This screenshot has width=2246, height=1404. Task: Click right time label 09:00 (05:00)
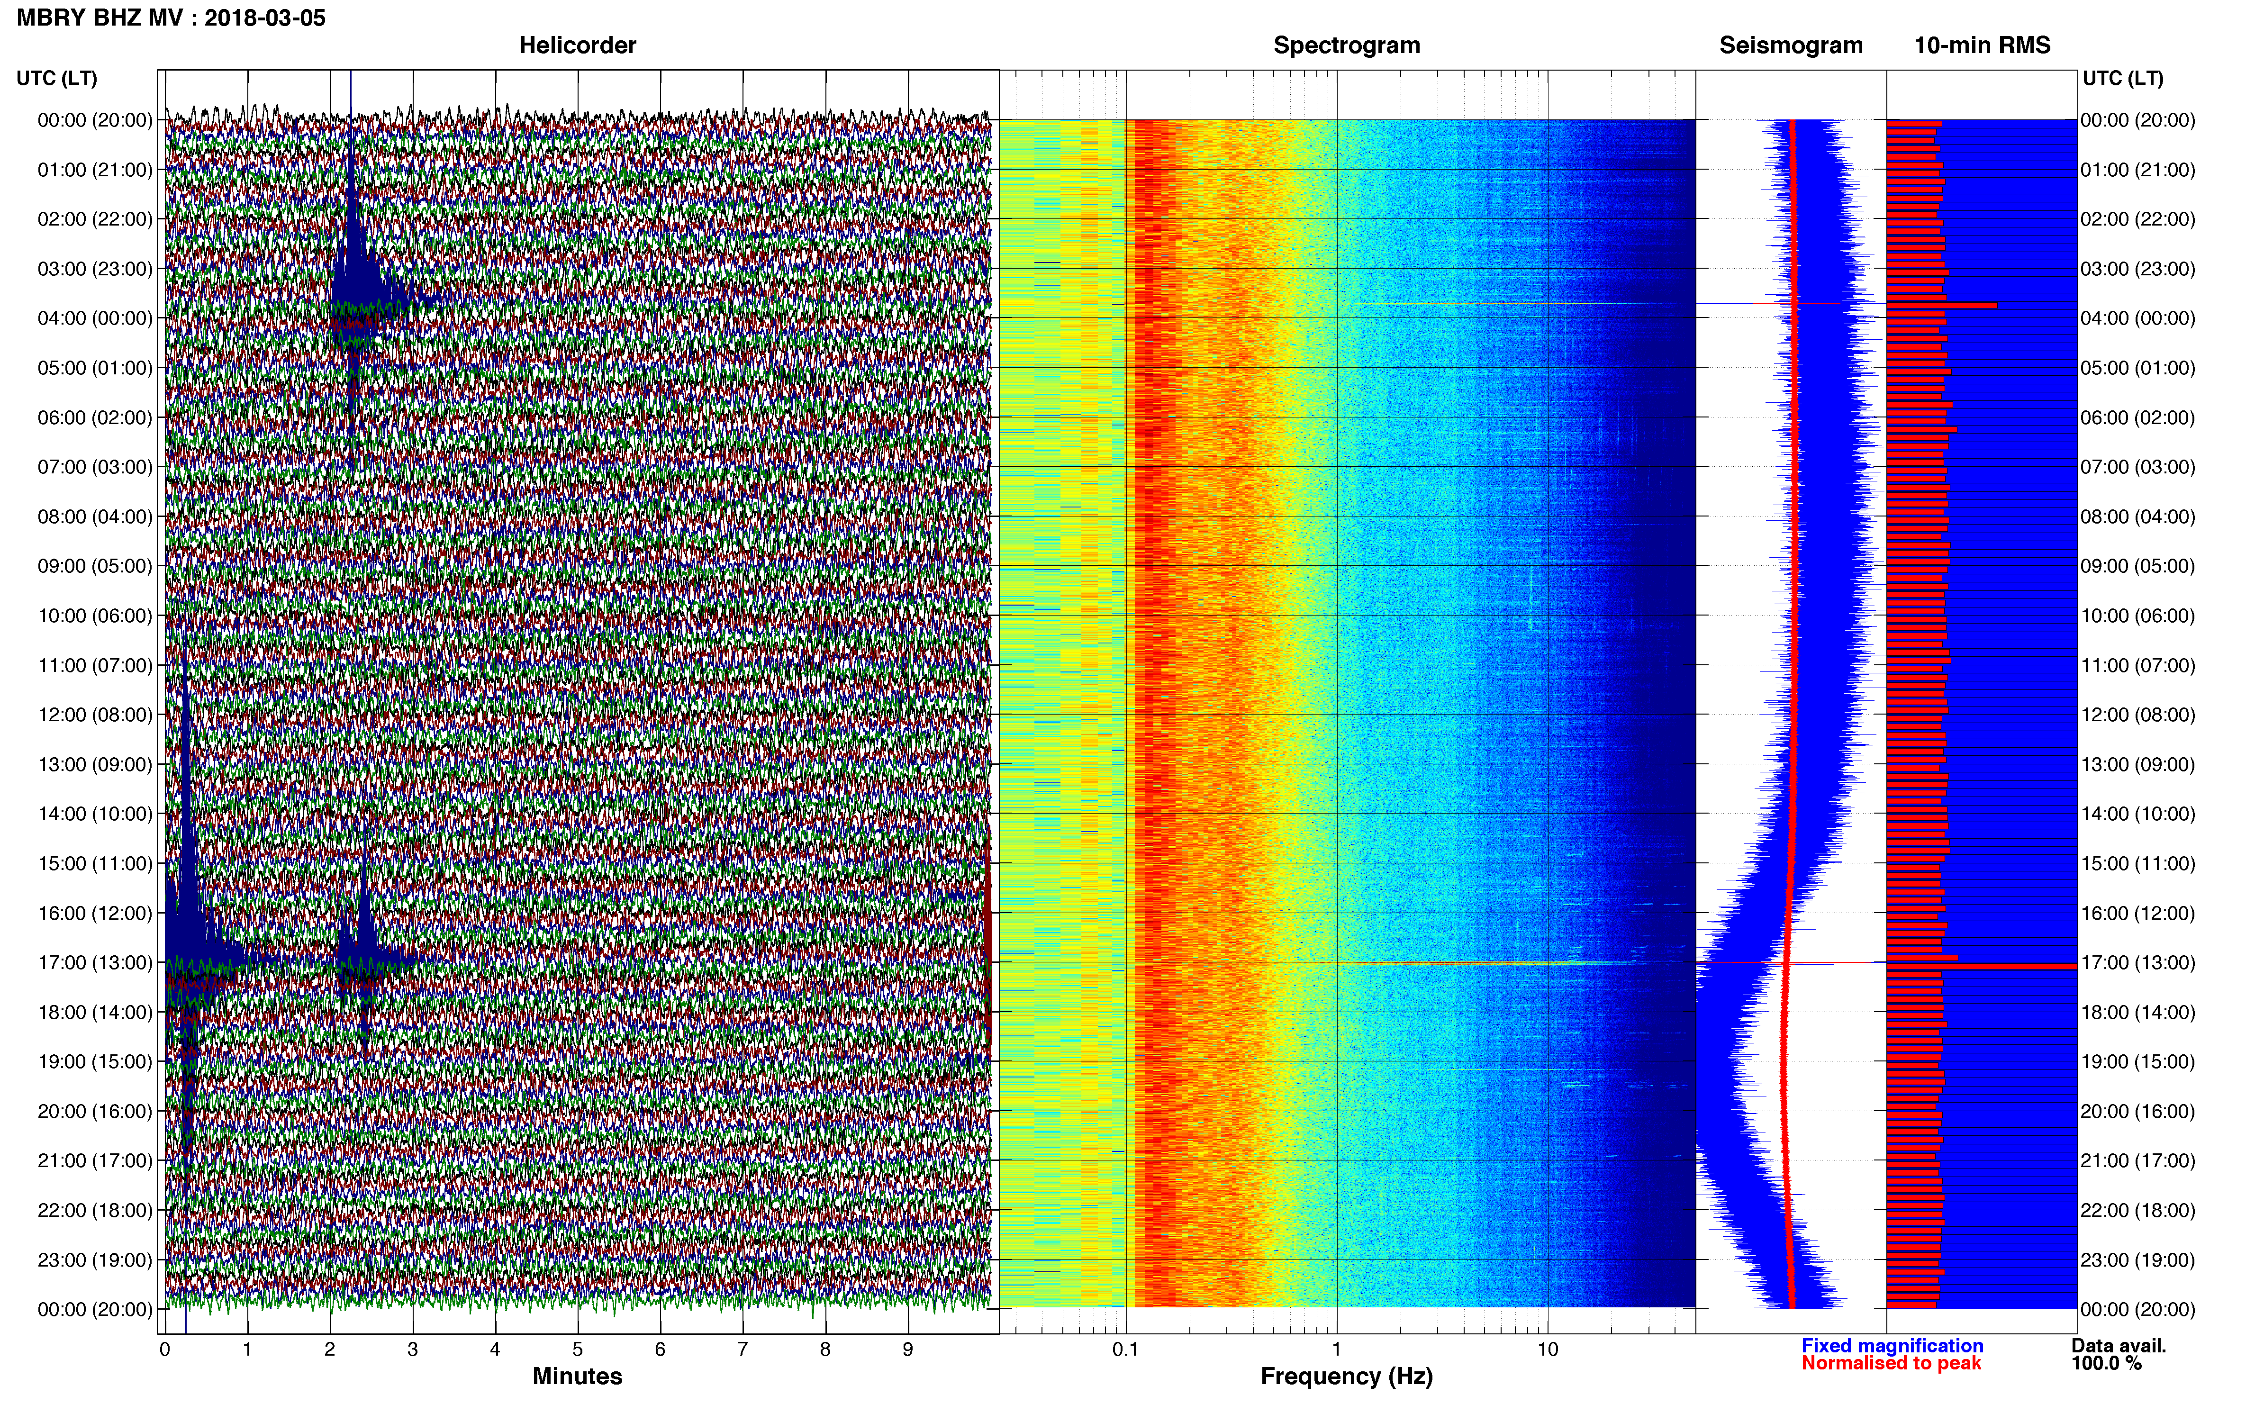(x=2138, y=565)
